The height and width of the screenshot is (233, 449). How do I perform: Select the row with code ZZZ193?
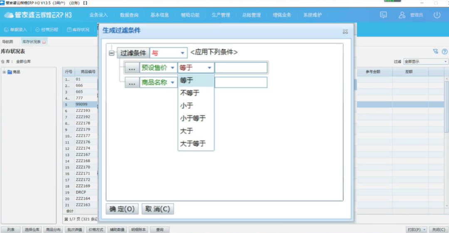pos(83,111)
